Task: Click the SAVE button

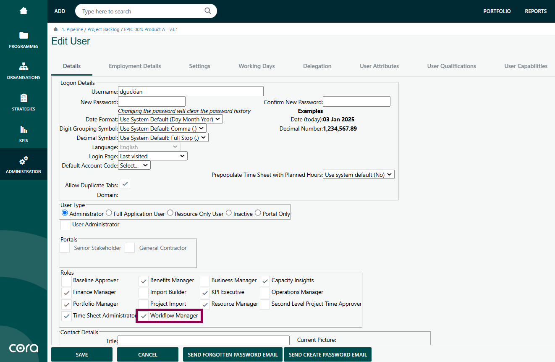Action: click(82, 354)
